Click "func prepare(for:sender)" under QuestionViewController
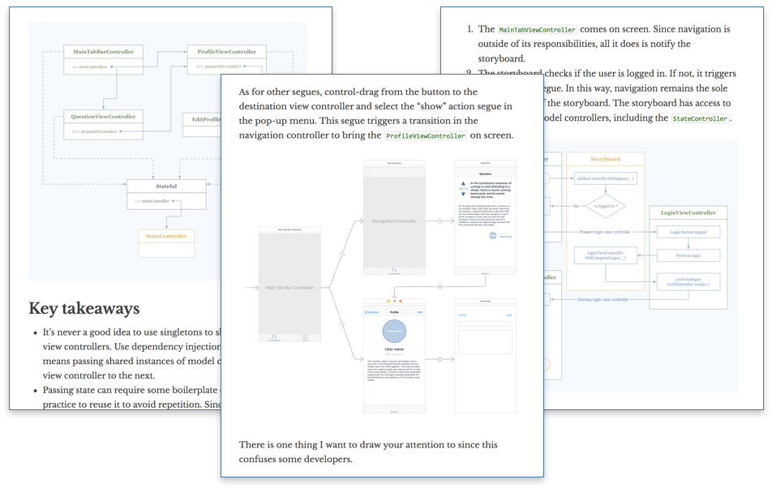Viewport: 772px width, 488px height. click(x=95, y=131)
